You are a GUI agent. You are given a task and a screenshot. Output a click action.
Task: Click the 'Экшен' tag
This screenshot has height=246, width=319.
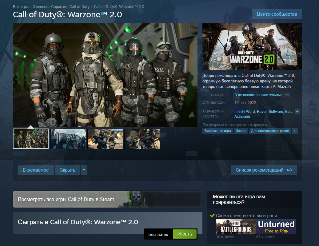241,131
